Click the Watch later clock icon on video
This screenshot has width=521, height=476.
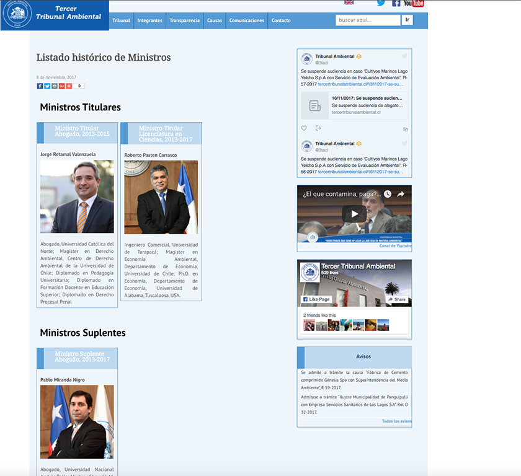[387, 194]
